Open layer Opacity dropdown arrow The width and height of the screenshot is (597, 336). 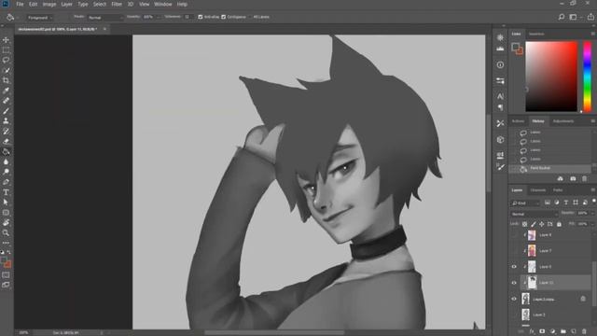(x=592, y=214)
